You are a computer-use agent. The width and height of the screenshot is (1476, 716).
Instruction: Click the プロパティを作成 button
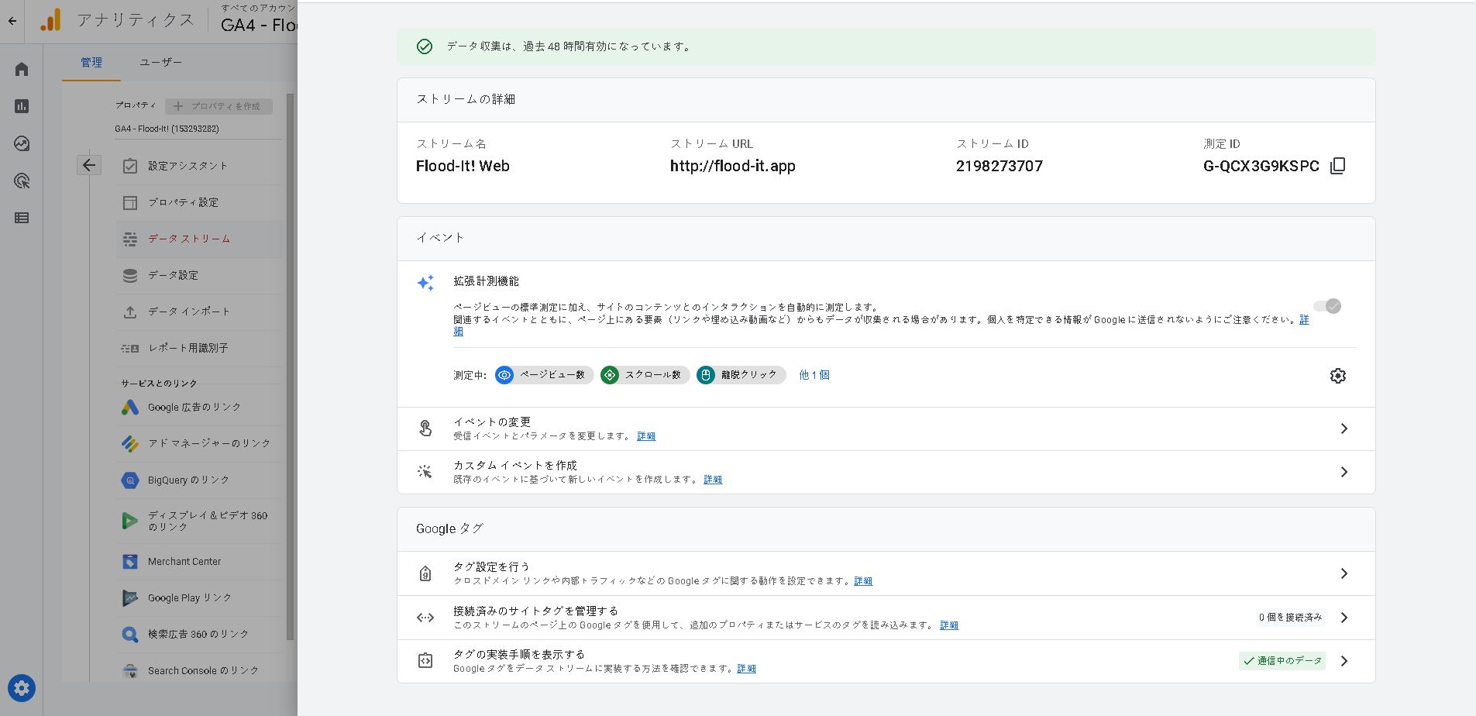(218, 106)
